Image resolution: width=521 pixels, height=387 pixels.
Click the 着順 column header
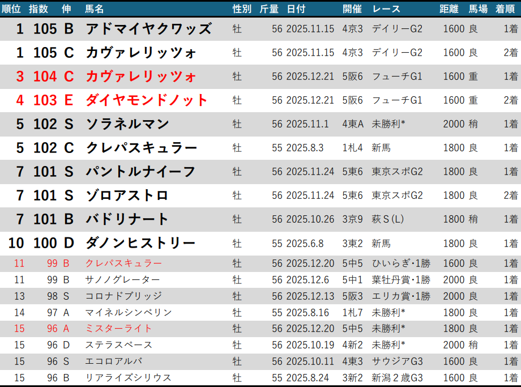tap(505, 8)
